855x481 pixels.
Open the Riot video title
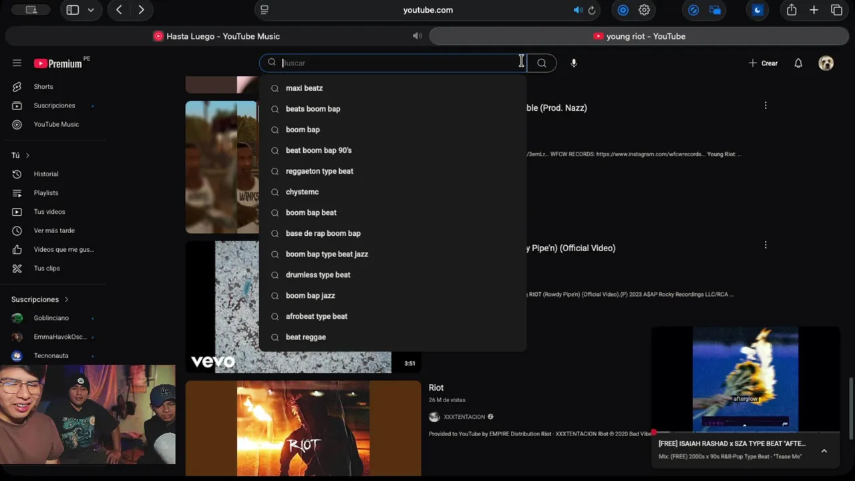click(436, 387)
